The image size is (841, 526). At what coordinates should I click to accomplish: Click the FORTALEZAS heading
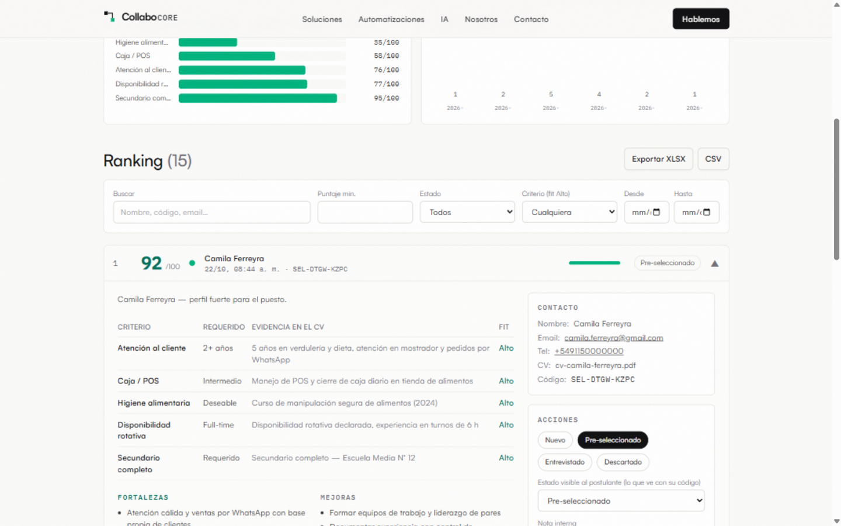tap(143, 497)
